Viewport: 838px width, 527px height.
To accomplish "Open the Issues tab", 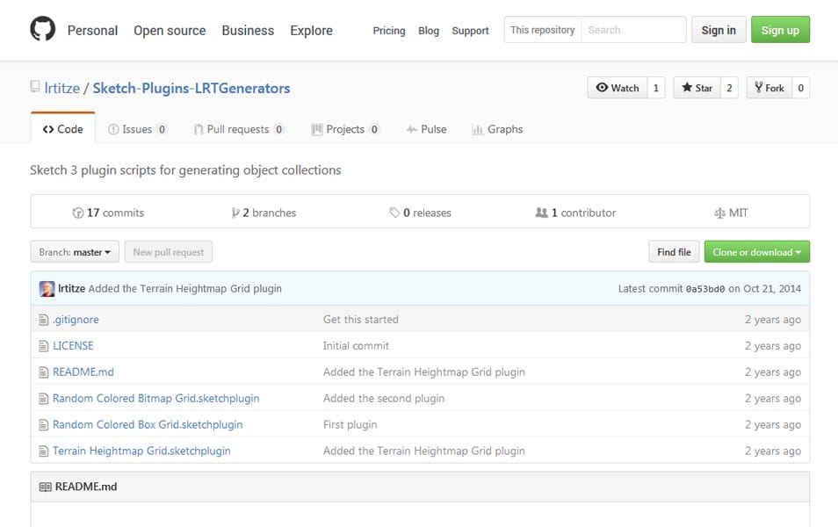I will [x=137, y=129].
